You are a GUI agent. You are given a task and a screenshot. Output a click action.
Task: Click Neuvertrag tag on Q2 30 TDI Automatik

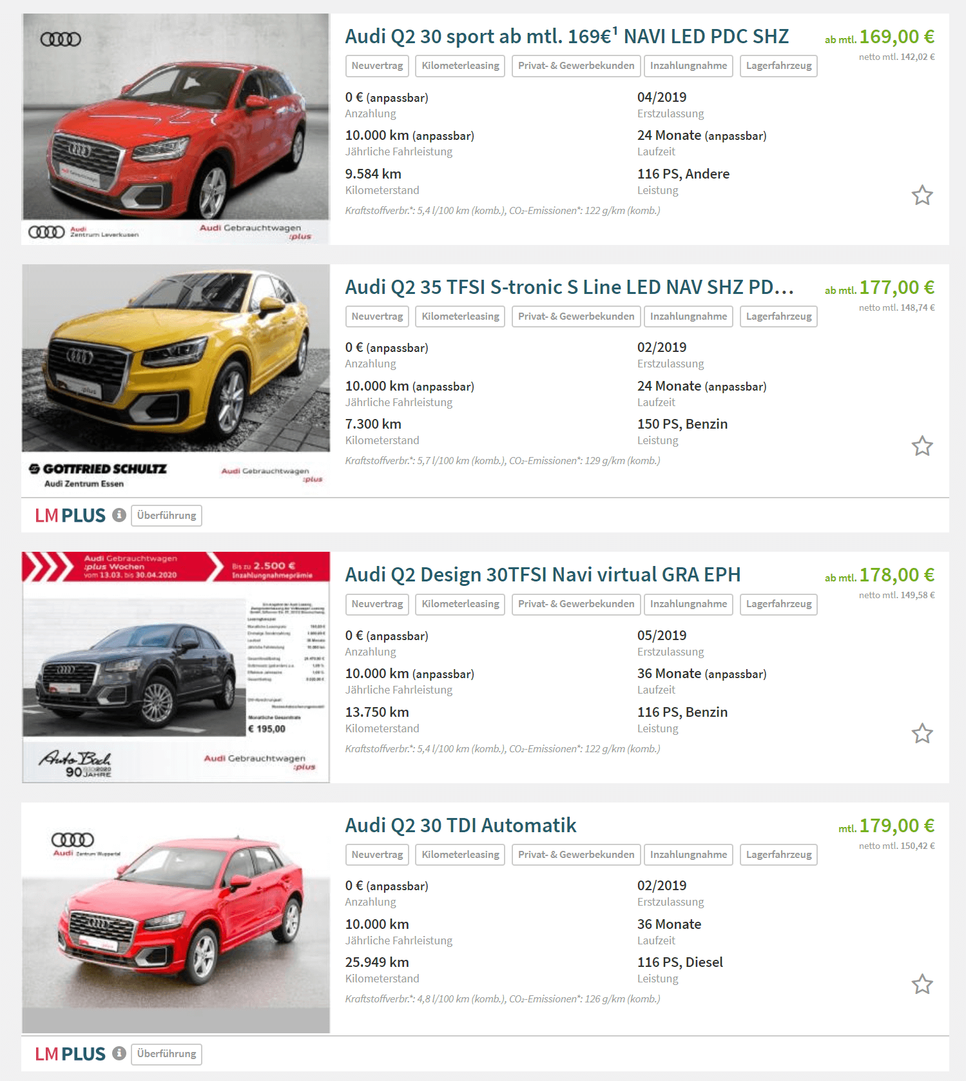click(x=377, y=855)
